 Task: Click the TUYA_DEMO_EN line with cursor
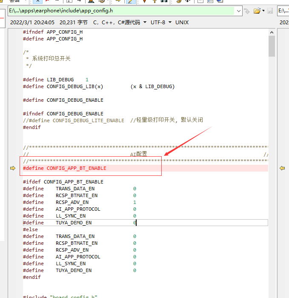pos(146,223)
